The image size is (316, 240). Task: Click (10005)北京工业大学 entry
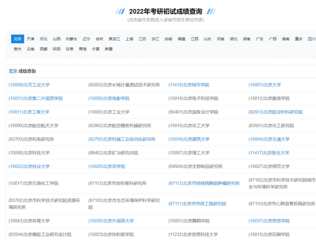(109, 112)
